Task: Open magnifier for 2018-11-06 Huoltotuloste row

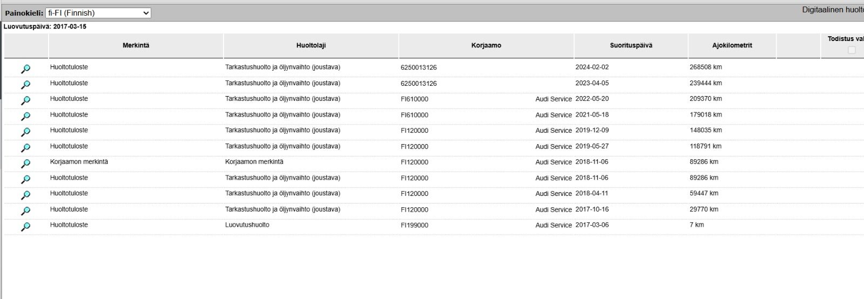Action: 25,179
